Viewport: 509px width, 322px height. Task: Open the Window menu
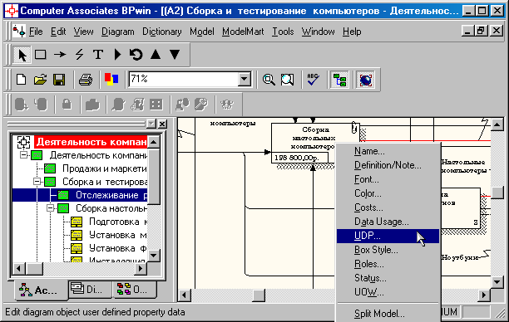click(x=318, y=32)
